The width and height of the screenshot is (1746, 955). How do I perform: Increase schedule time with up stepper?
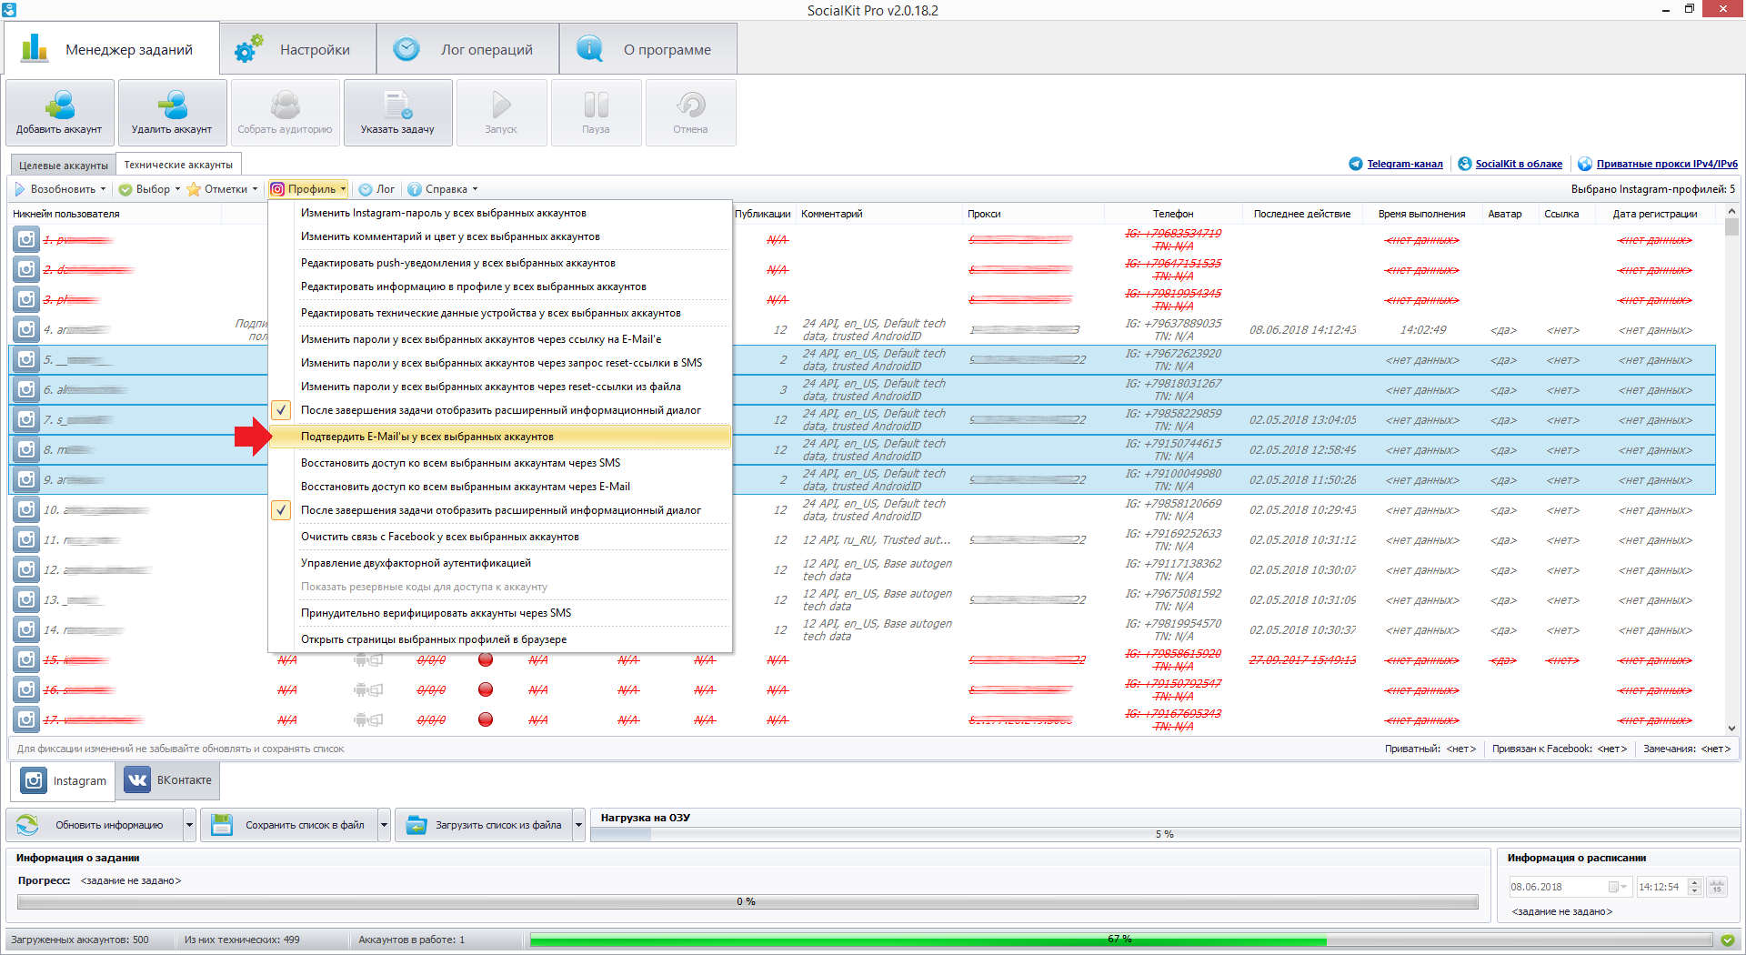tap(1694, 882)
